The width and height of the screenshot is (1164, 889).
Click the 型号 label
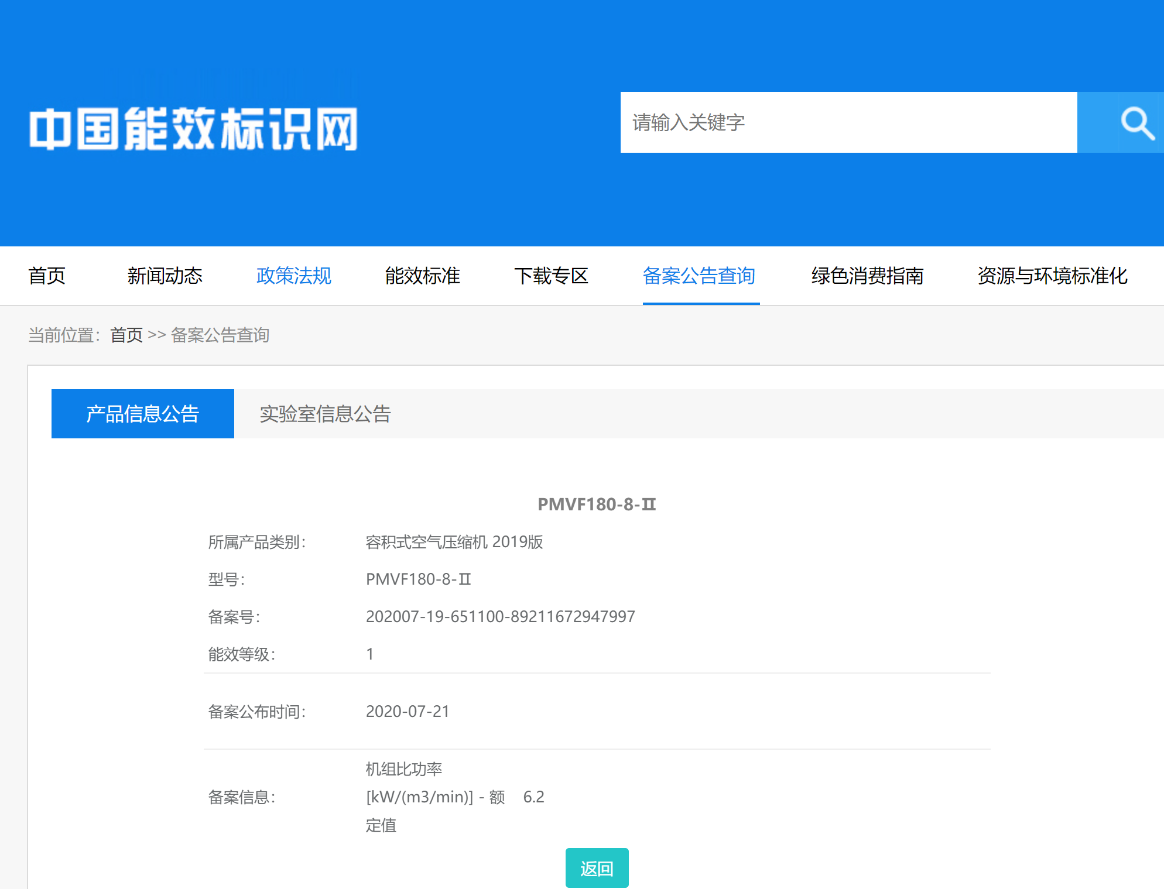pos(227,579)
